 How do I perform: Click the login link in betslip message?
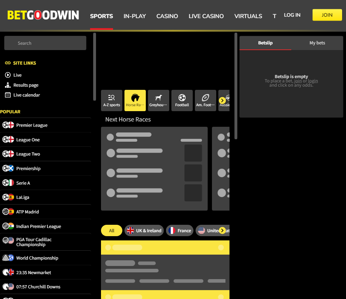pyautogui.click(x=313, y=81)
